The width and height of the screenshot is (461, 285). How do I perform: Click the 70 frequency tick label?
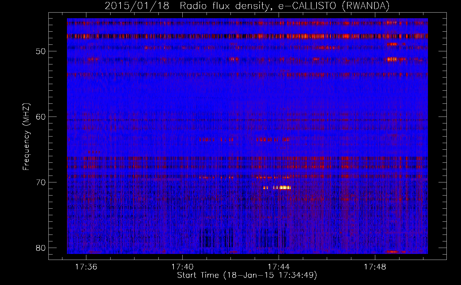(41, 182)
